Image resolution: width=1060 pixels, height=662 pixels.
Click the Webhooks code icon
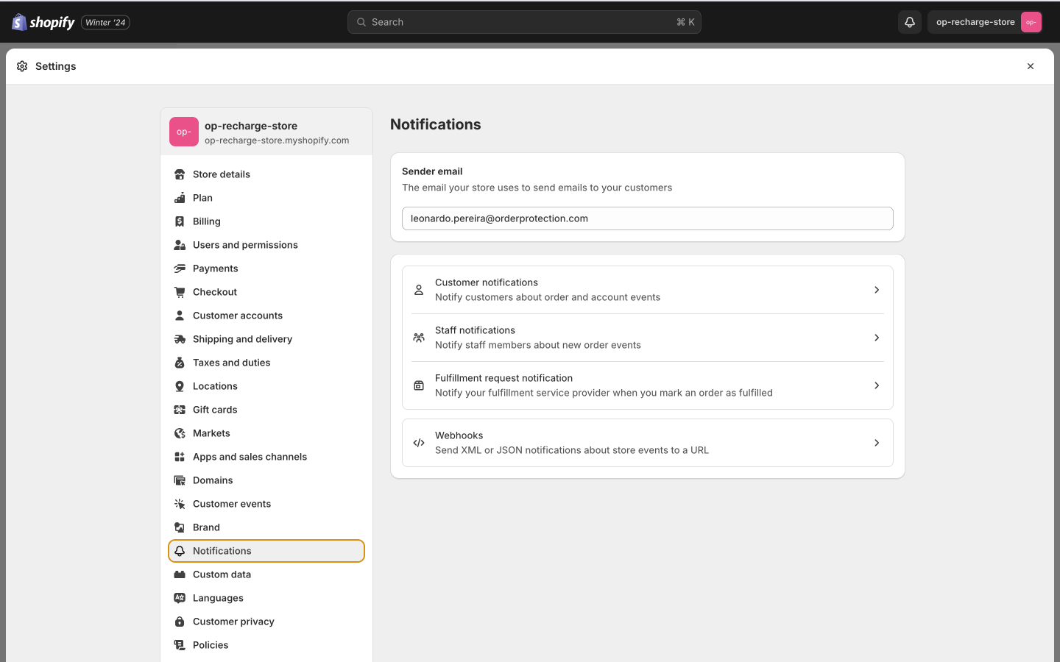point(419,443)
